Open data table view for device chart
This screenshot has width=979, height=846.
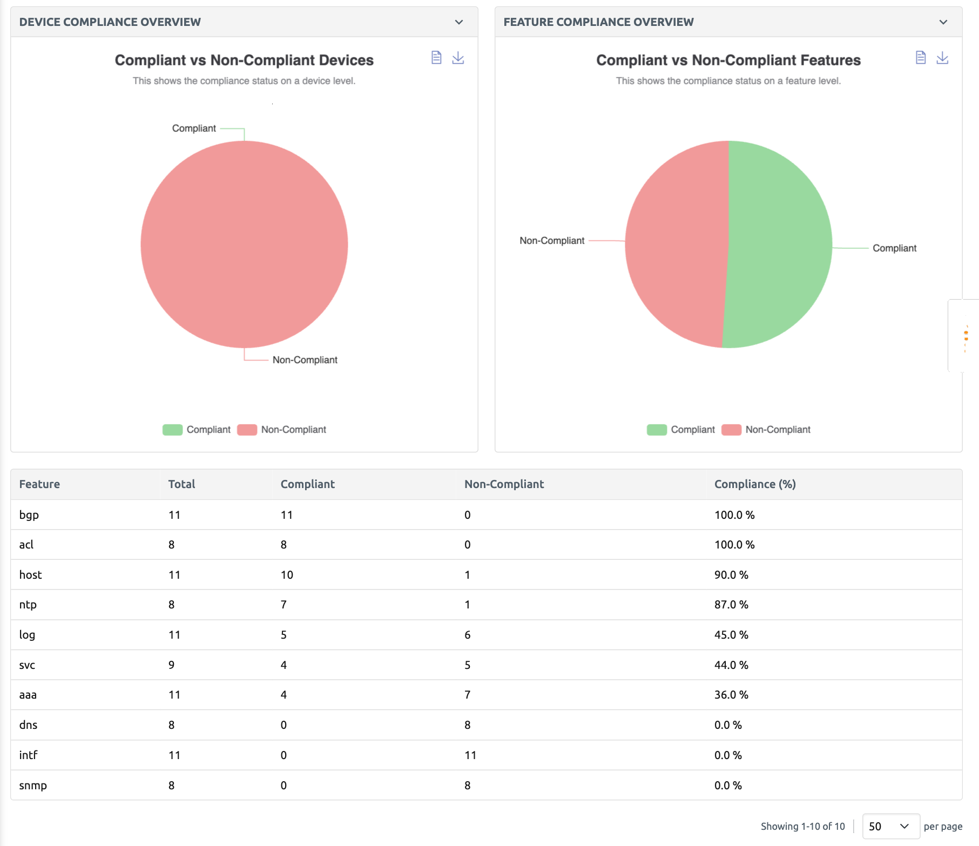coord(436,58)
